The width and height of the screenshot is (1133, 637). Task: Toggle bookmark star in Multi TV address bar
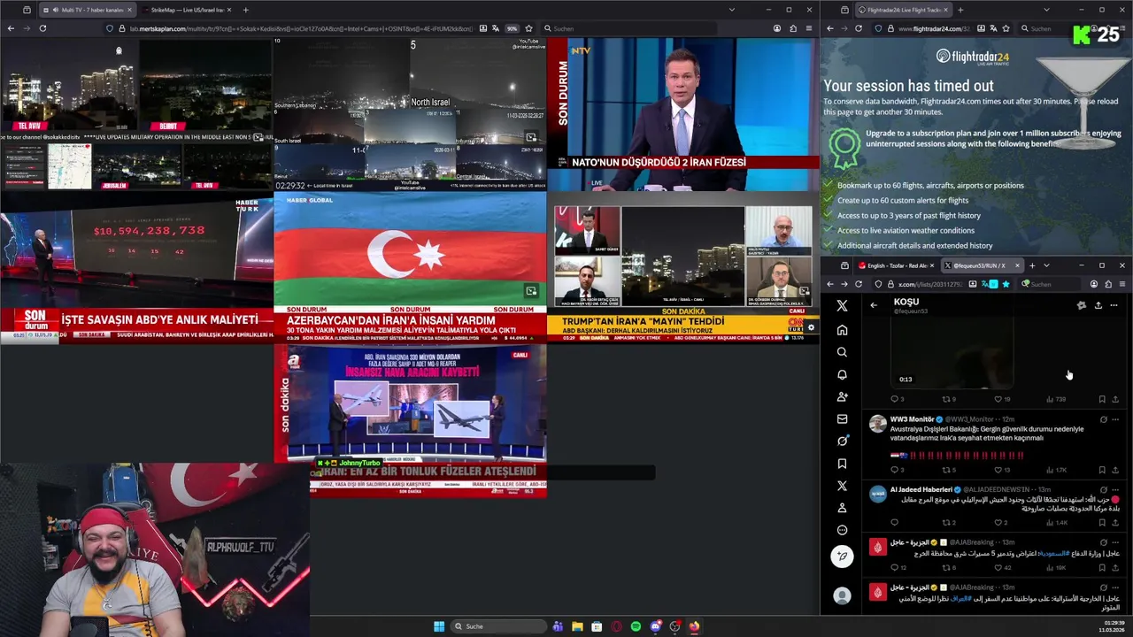click(x=528, y=28)
